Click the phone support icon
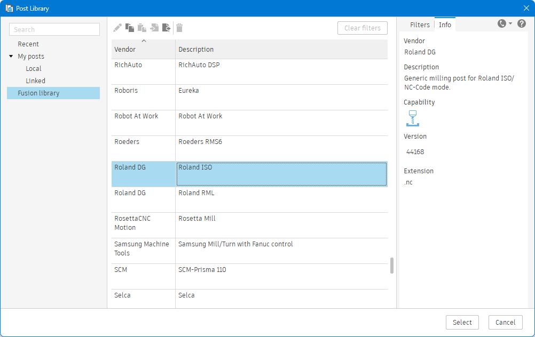 [501, 23]
